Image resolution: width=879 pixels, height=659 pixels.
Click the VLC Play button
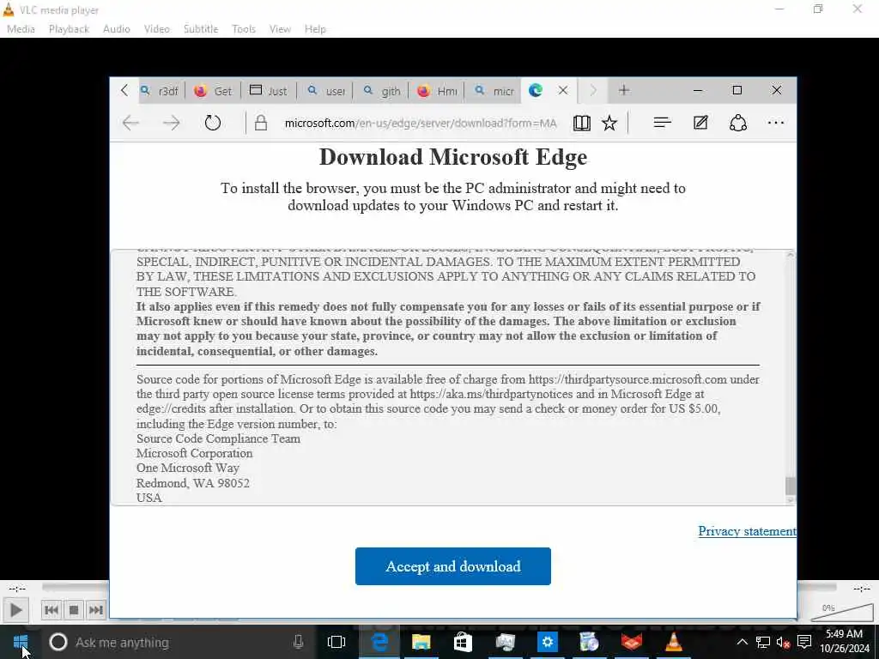15,610
